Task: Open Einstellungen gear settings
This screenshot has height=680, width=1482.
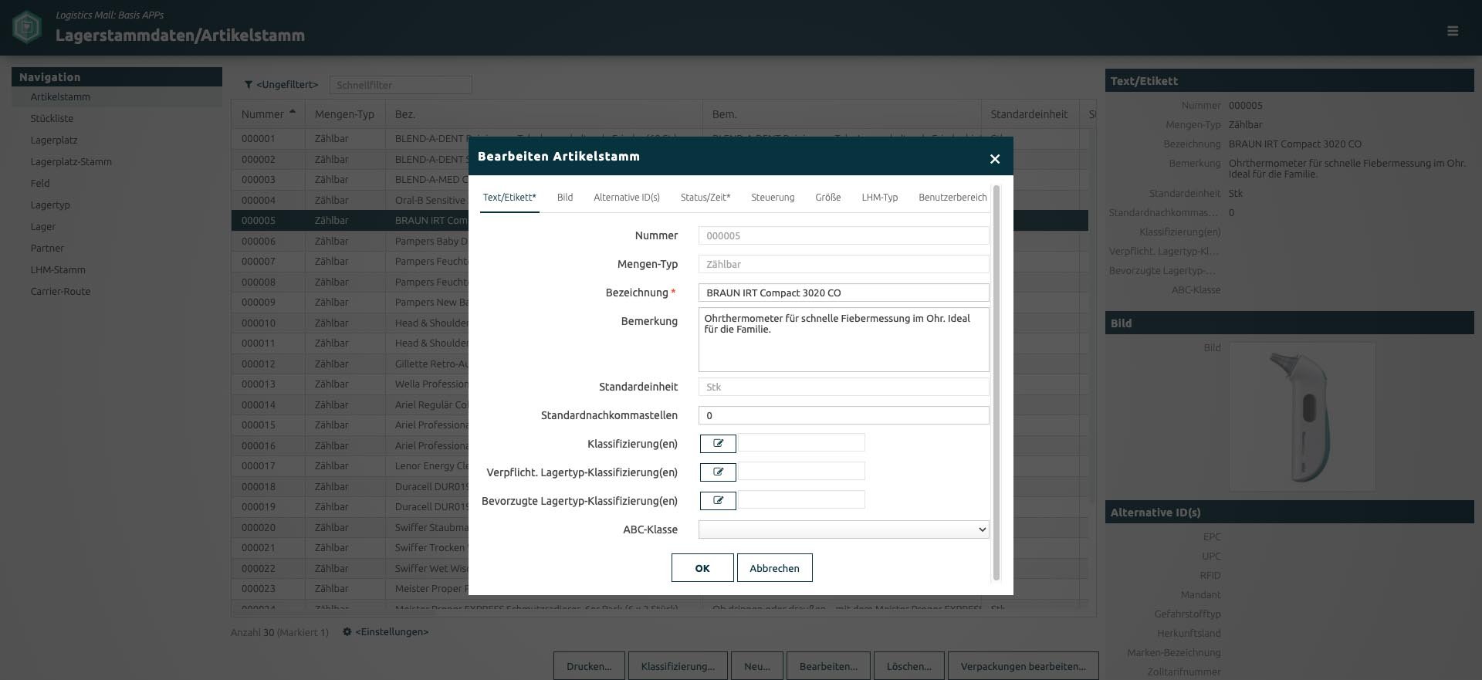Action: (x=347, y=631)
